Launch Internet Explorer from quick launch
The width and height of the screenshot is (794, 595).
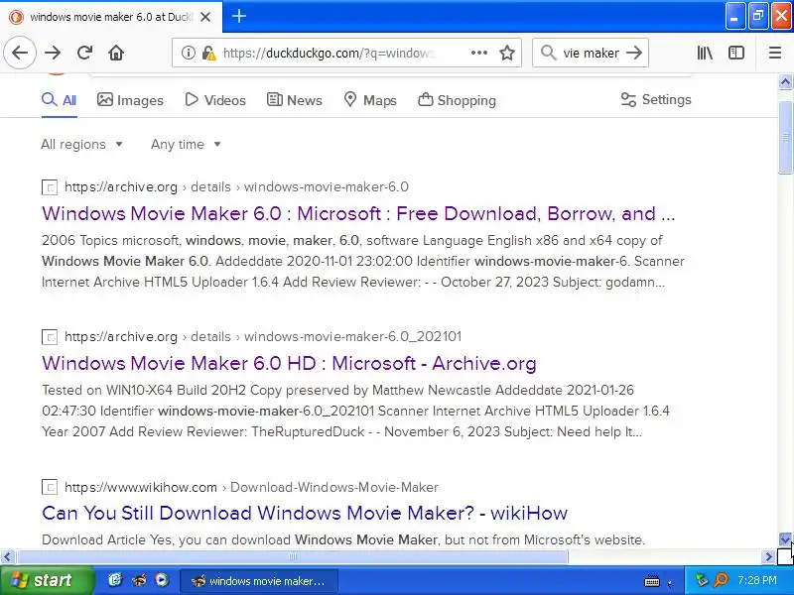click(115, 580)
